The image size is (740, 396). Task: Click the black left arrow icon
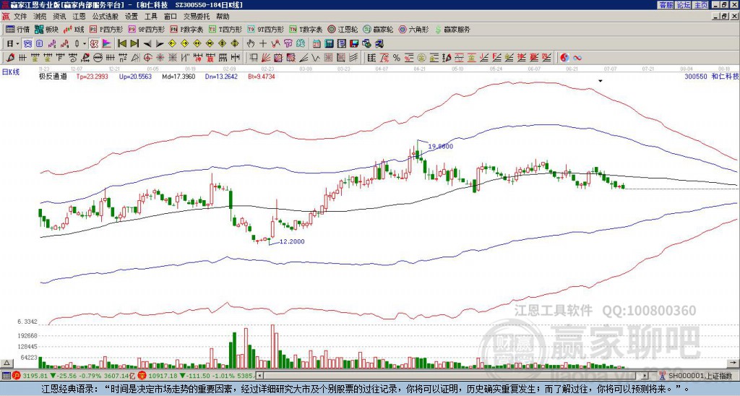point(147,44)
